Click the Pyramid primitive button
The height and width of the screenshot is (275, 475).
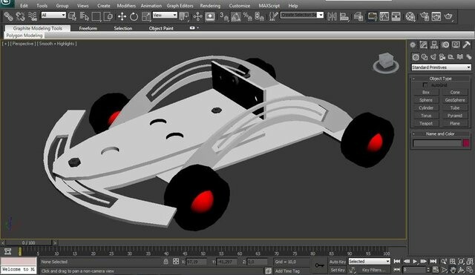[x=455, y=116]
